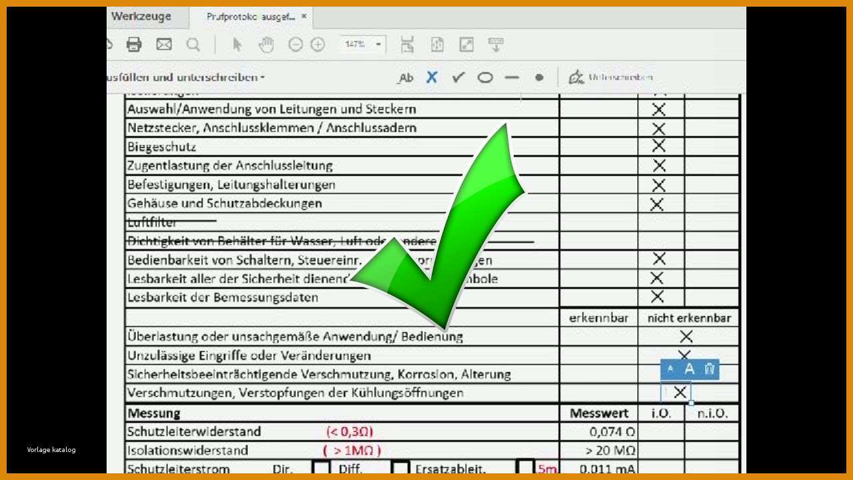853x480 pixels.
Task: Decrease size with the small A button
Action: tap(670, 369)
